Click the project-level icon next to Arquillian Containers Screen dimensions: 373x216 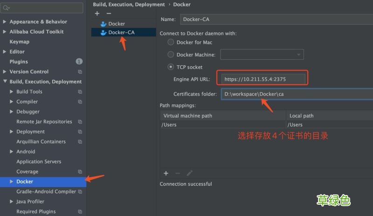[x=80, y=142]
